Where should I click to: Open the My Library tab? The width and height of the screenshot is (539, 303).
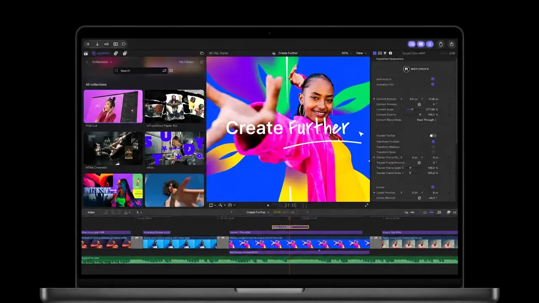pos(187,62)
